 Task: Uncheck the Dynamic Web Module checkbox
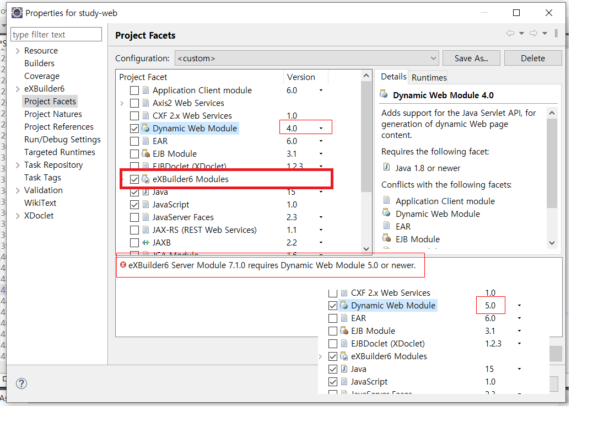tap(134, 129)
